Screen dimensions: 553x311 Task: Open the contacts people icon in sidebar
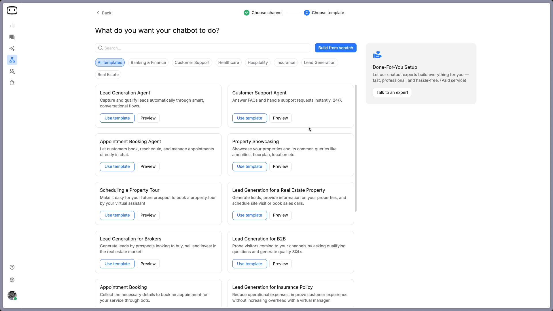click(12, 71)
